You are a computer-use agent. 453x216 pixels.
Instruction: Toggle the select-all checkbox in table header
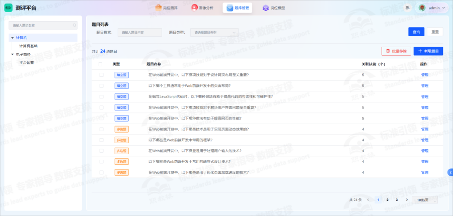(x=101, y=64)
